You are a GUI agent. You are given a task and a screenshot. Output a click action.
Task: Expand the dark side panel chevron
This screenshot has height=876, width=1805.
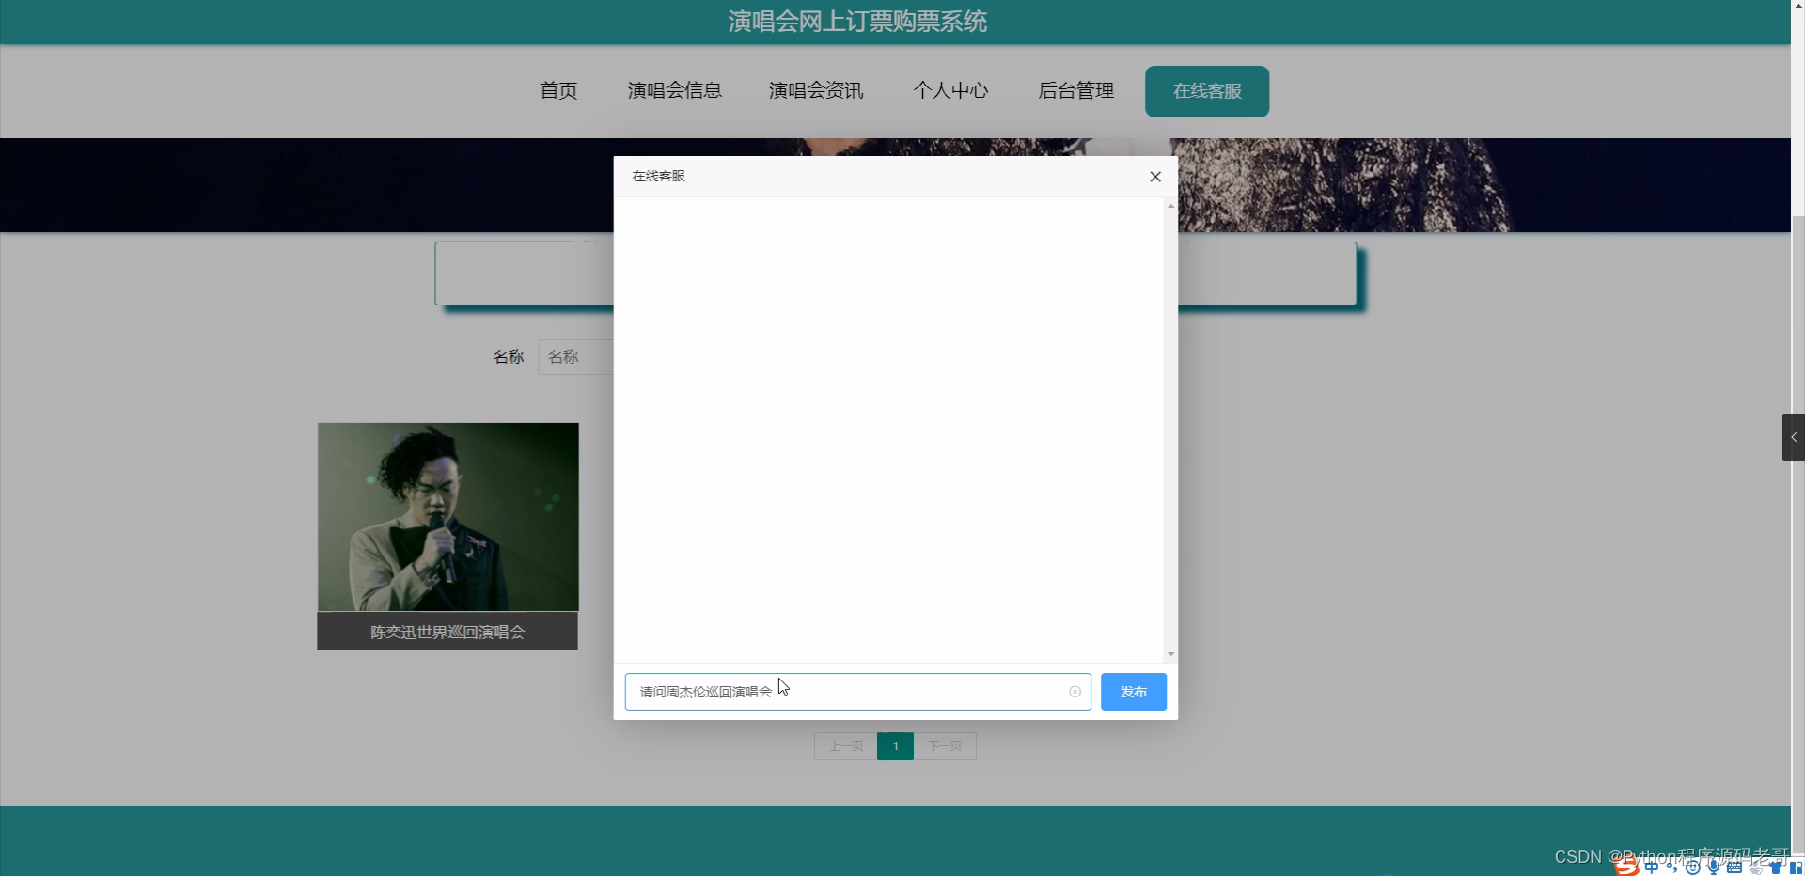[x=1794, y=437]
